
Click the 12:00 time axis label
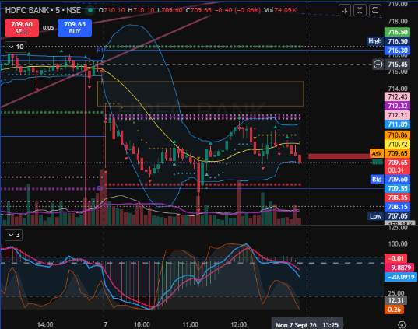click(x=239, y=324)
